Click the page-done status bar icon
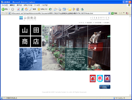132x100 pixels. (x=2, y=98)
